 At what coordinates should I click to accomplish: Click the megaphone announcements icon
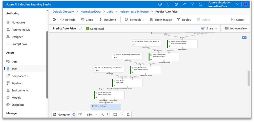point(184,4)
